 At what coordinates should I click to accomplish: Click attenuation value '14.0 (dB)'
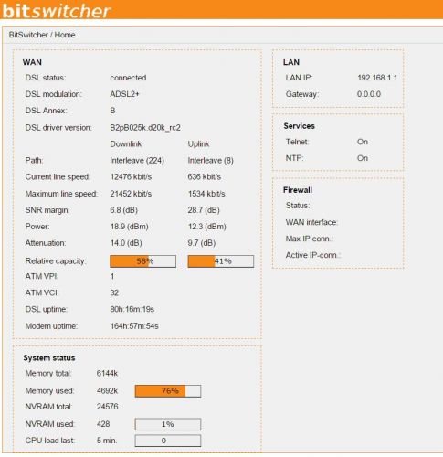(126, 243)
